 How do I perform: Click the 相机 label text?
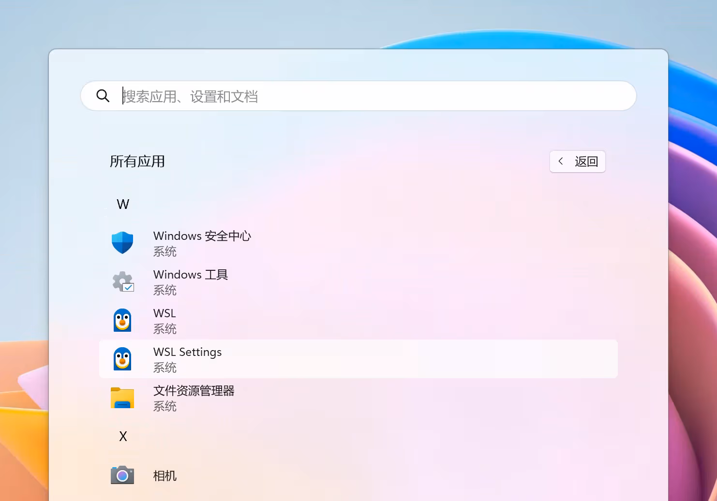[165, 476]
